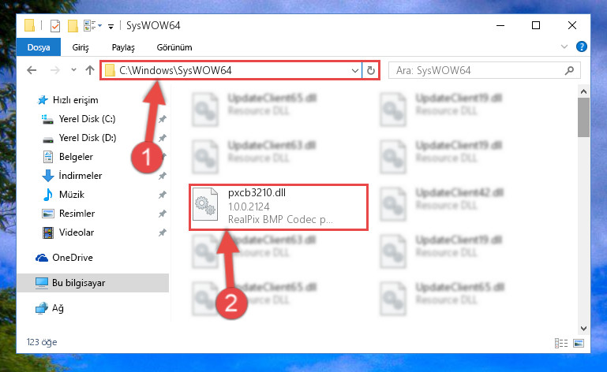Open the recent locations dropdown arrow
The image size is (607, 372).
(x=73, y=70)
